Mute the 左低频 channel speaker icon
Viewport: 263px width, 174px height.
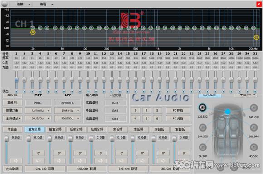pos(122,161)
